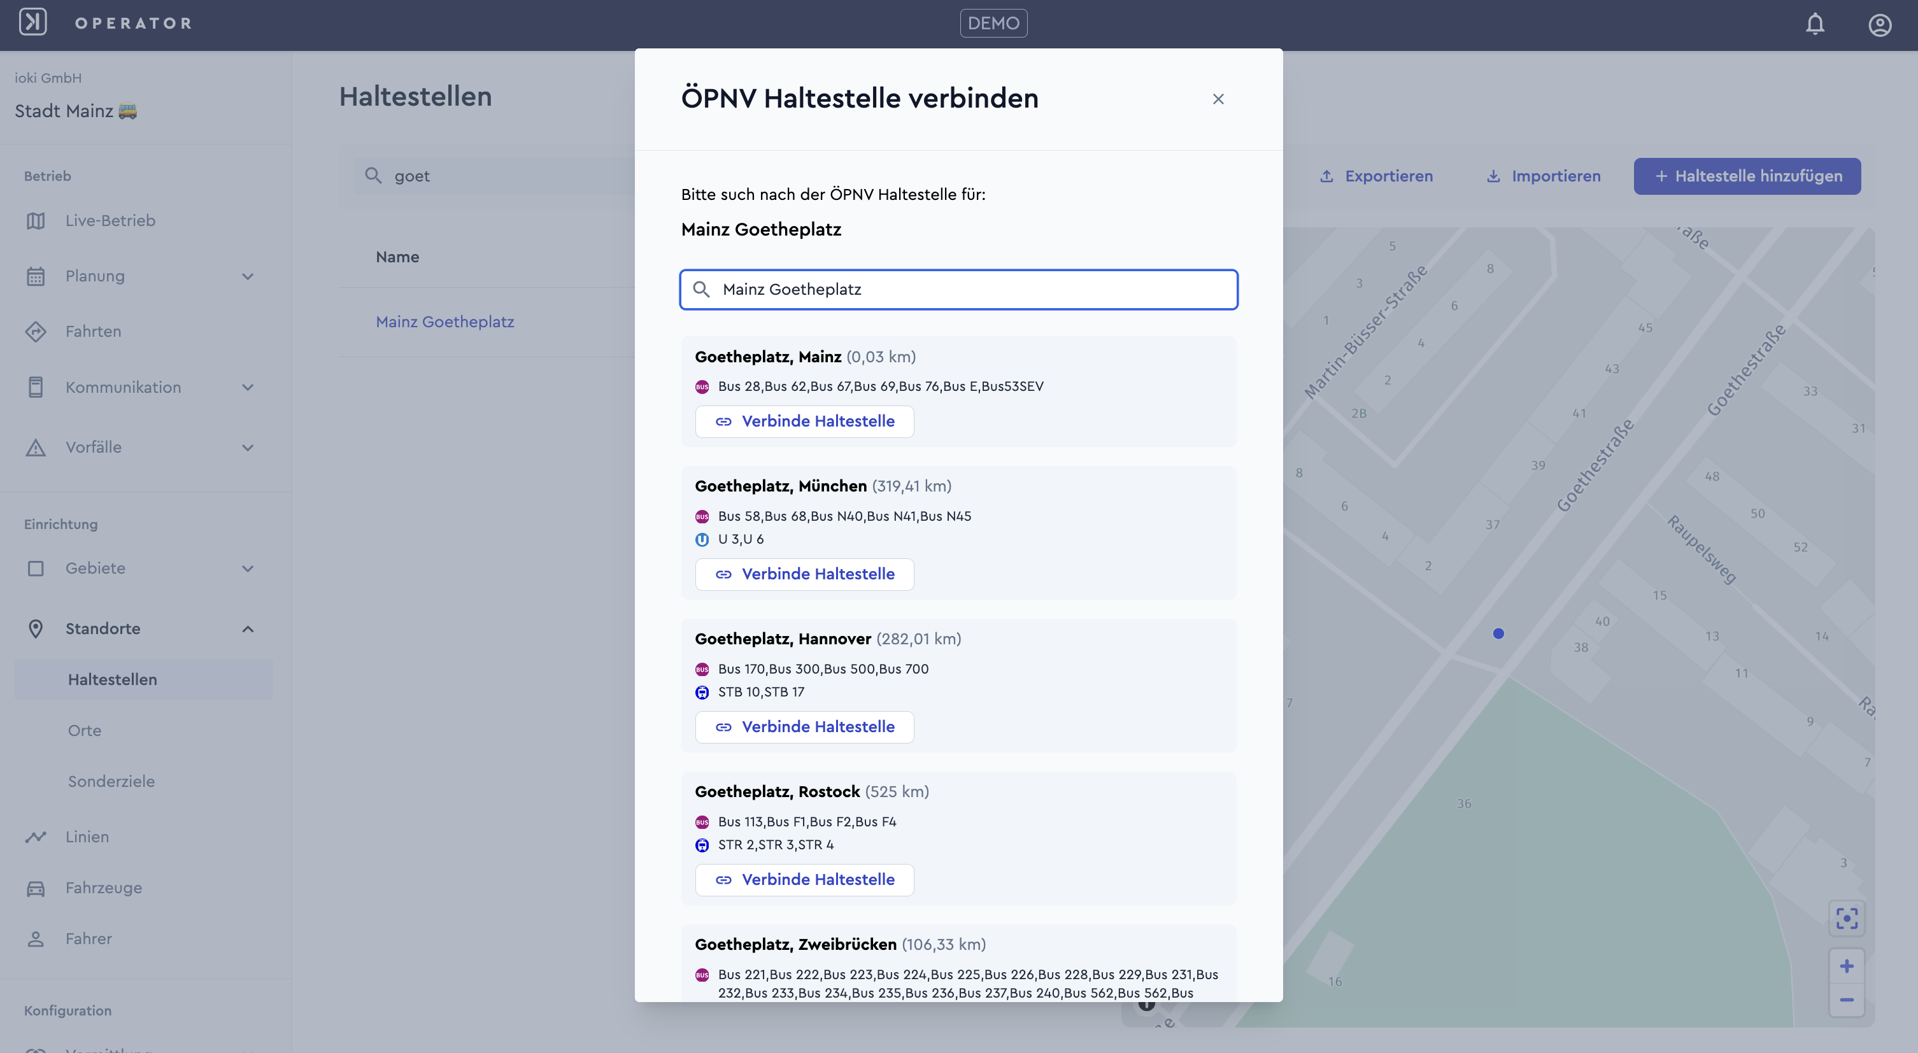Click the Linien chart icon

36,837
